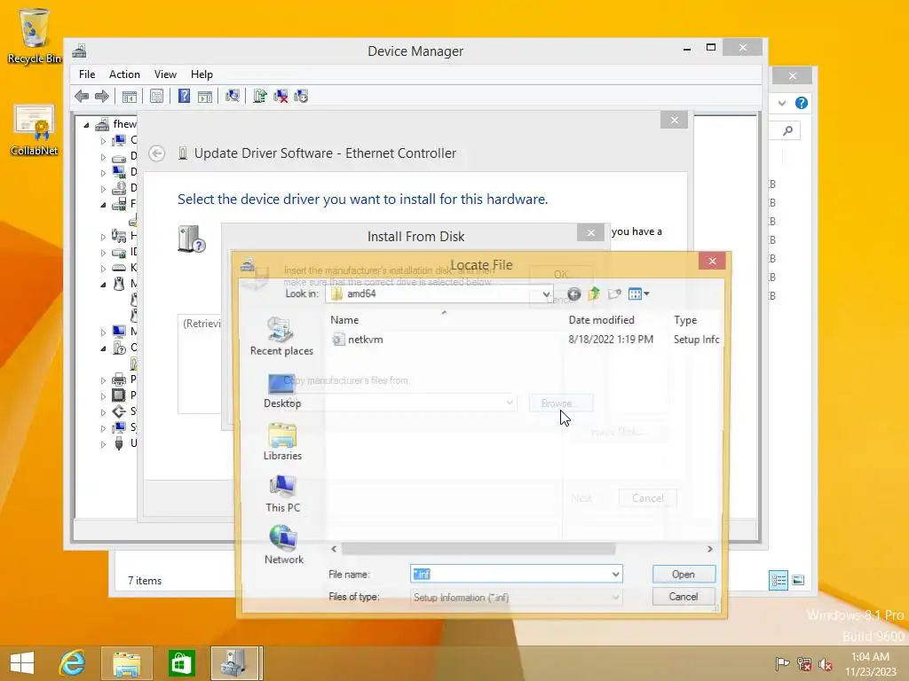This screenshot has height=681, width=909.
Task: Expand the tree node labeled ID
Action: tap(103, 253)
